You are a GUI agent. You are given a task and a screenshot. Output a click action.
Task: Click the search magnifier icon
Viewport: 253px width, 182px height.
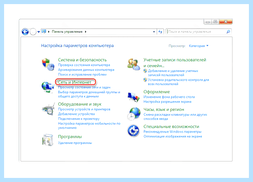point(229,31)
